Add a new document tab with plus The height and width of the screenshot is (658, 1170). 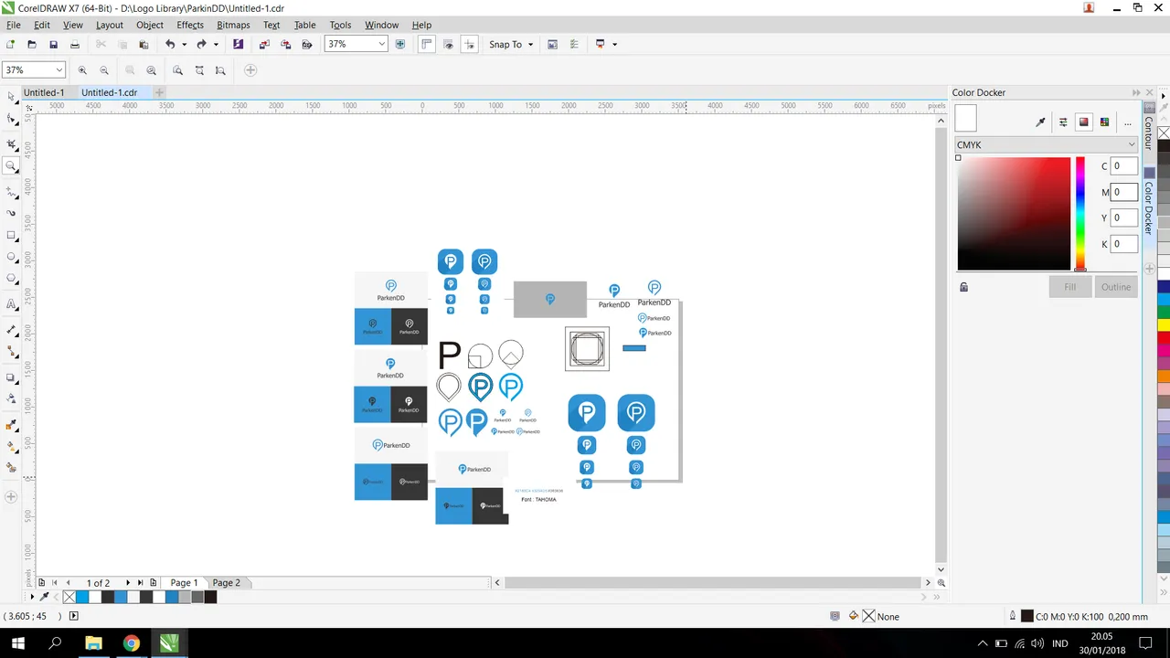(159, 92)
